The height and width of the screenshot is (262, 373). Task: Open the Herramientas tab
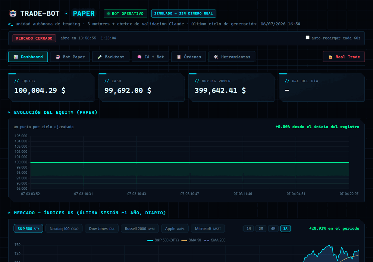point(232,57)
